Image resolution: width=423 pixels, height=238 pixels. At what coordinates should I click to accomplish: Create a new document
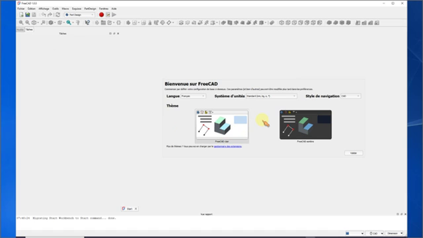click(x=21, y=15)
